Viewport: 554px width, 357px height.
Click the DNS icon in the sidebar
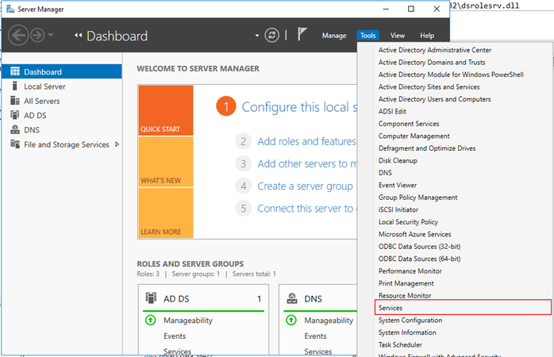[x=15, y=129]
